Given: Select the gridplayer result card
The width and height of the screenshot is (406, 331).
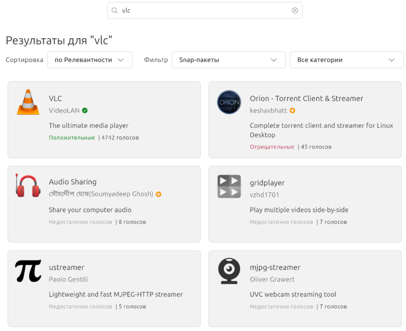Looking at the screenshot, I should tap(305, 203).
